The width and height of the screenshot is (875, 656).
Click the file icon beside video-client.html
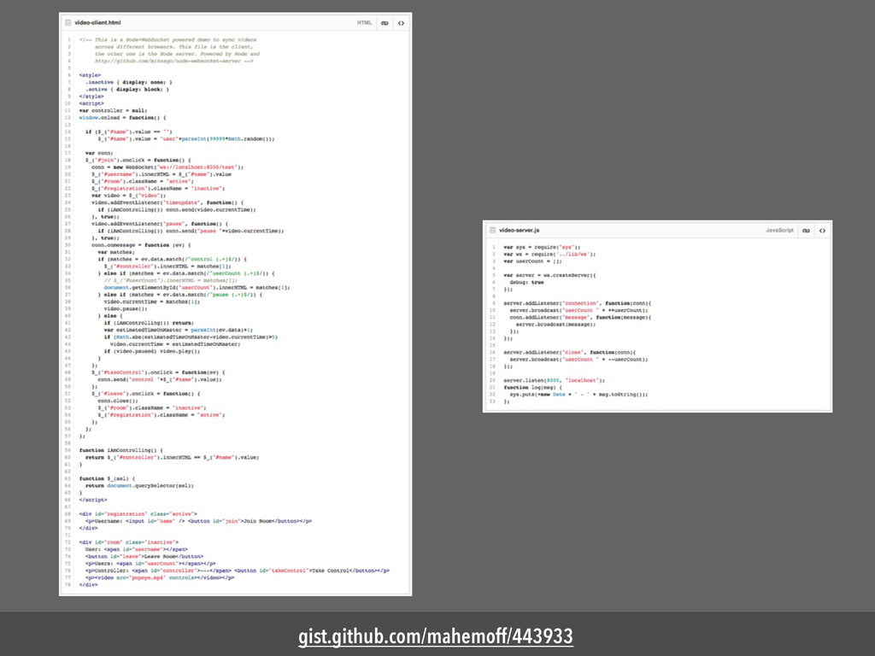click(68, 23)
